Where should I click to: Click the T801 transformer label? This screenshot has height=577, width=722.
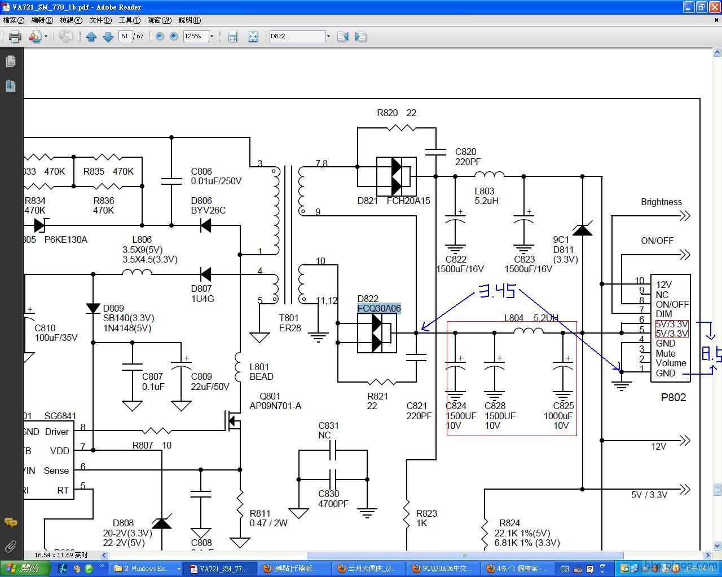pyautogui.click(x=289, y=318)
